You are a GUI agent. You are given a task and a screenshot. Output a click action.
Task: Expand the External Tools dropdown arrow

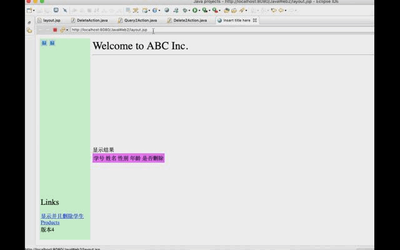click(219, 11)
